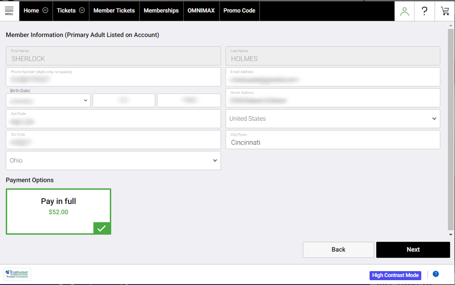Click the Back button
This screenshot has width=455, height=285.
click(338, 250)
